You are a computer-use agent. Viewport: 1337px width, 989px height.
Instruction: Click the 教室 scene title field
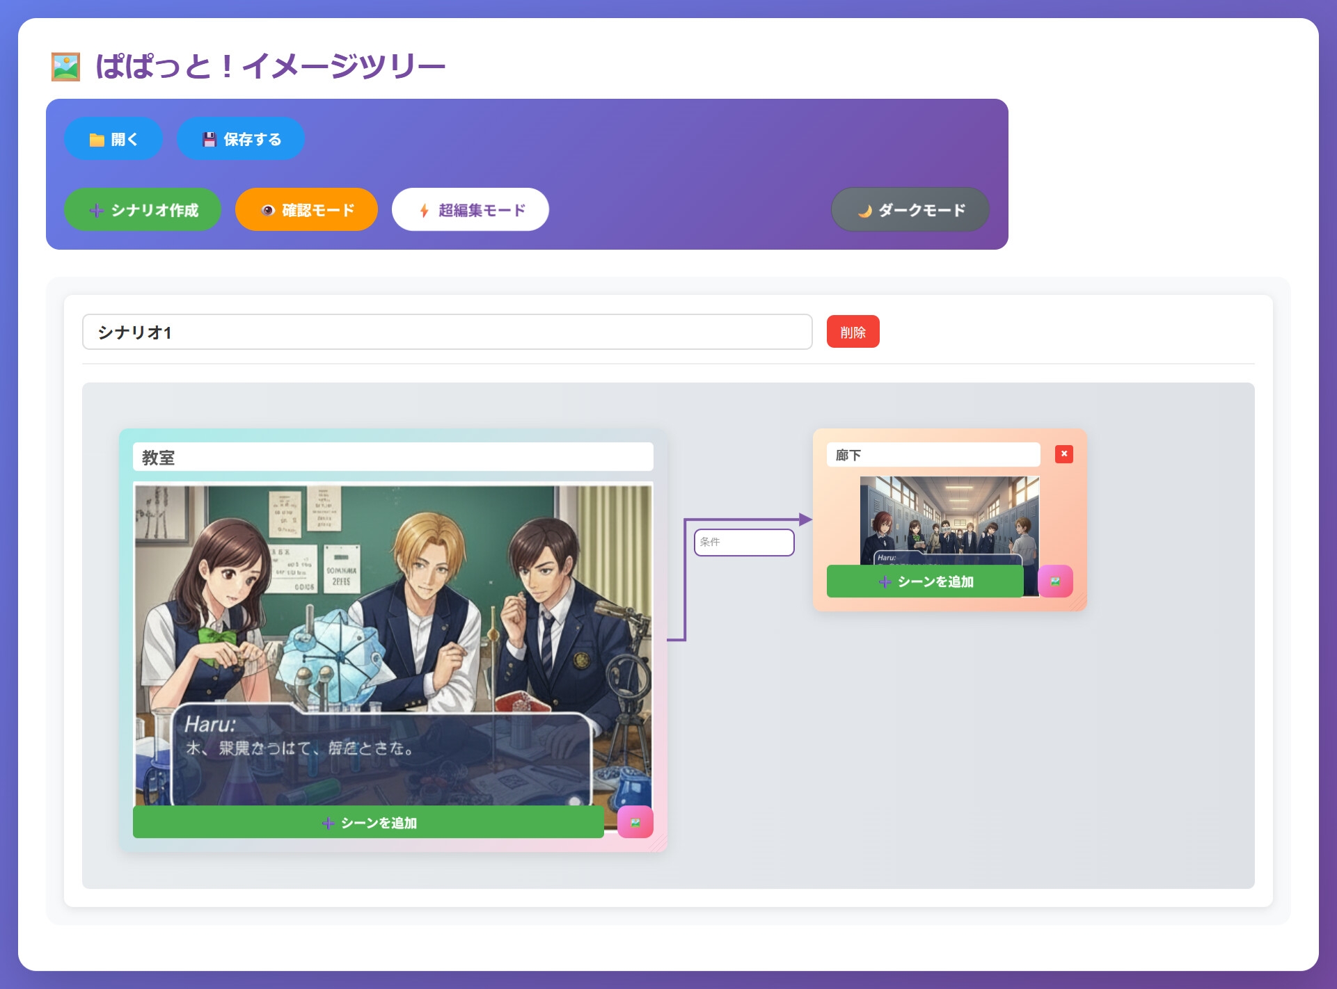(x=393, y=458)
